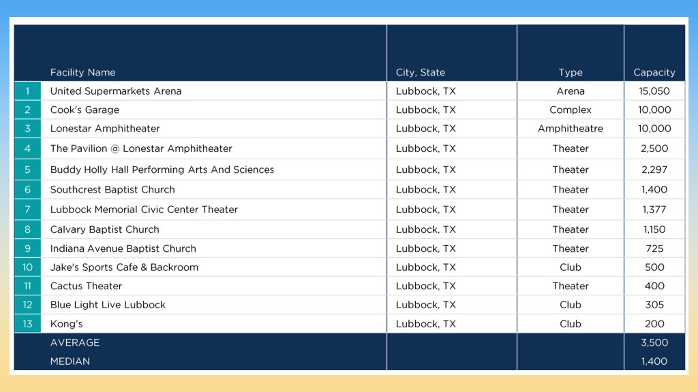Click the United Supermarkets Arena facility name
Image resolution: width=698 pixels, height=392 pixels.
(x=116, y=91)
